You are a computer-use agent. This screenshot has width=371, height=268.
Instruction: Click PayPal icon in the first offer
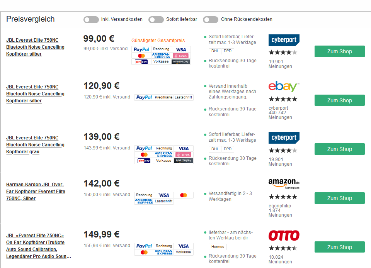tap(141, 49)
